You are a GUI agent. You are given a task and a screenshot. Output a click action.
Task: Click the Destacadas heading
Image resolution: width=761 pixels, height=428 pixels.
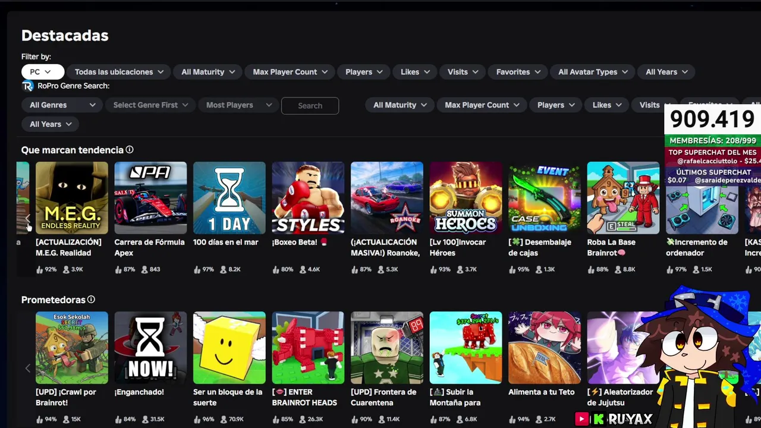65,36
